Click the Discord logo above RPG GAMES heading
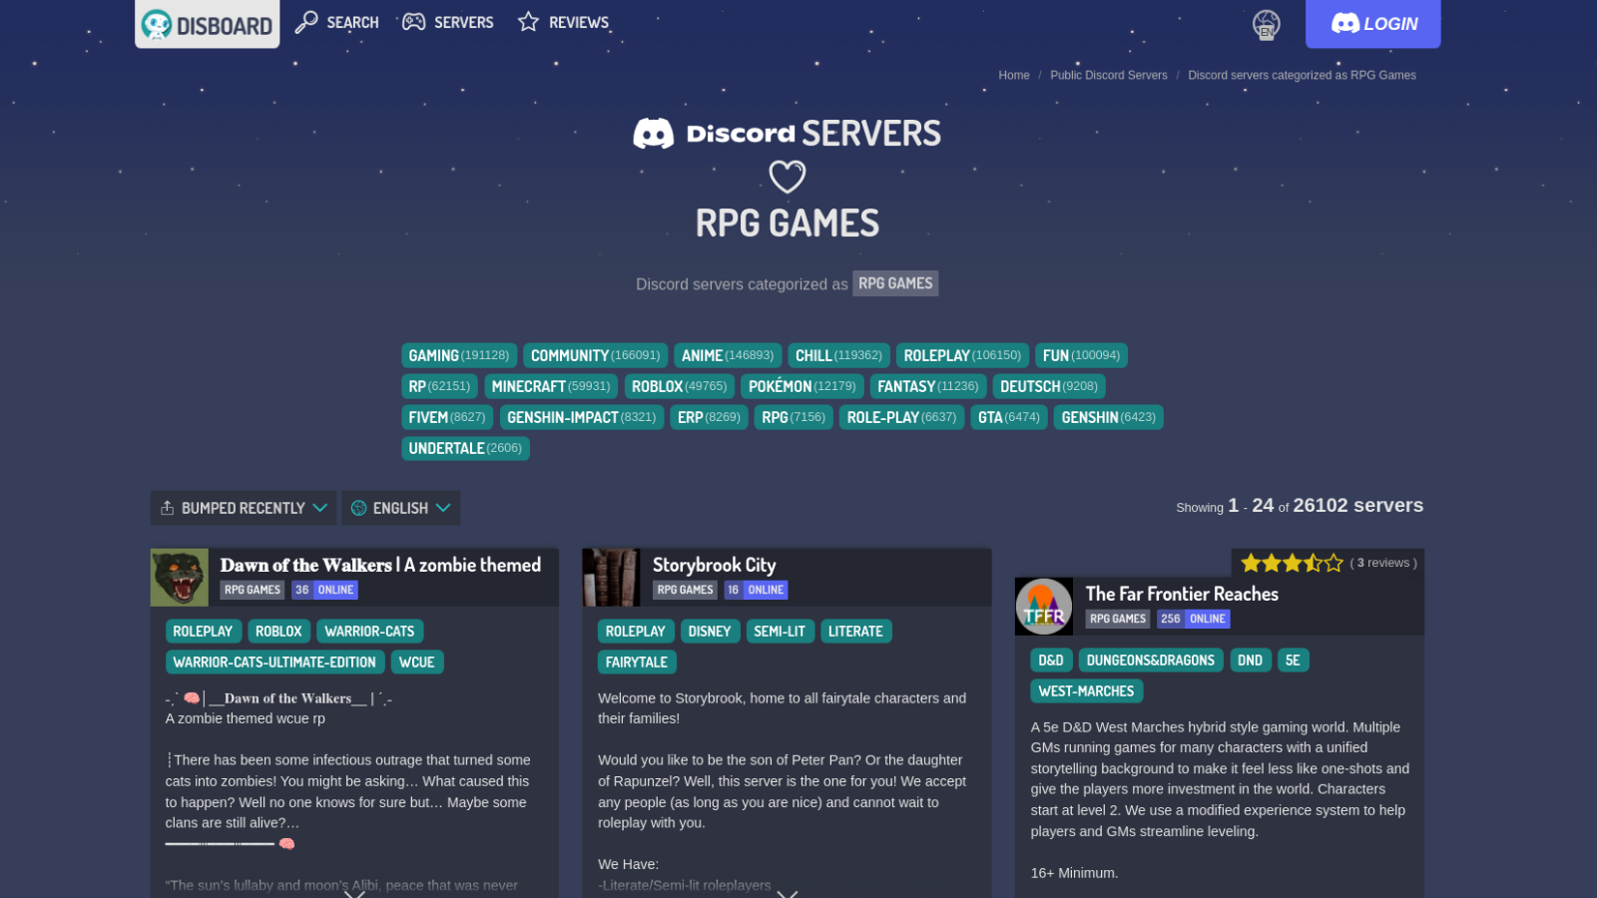Image resolution: width=1597 pixels, height=898 pixels. point(654,131)
